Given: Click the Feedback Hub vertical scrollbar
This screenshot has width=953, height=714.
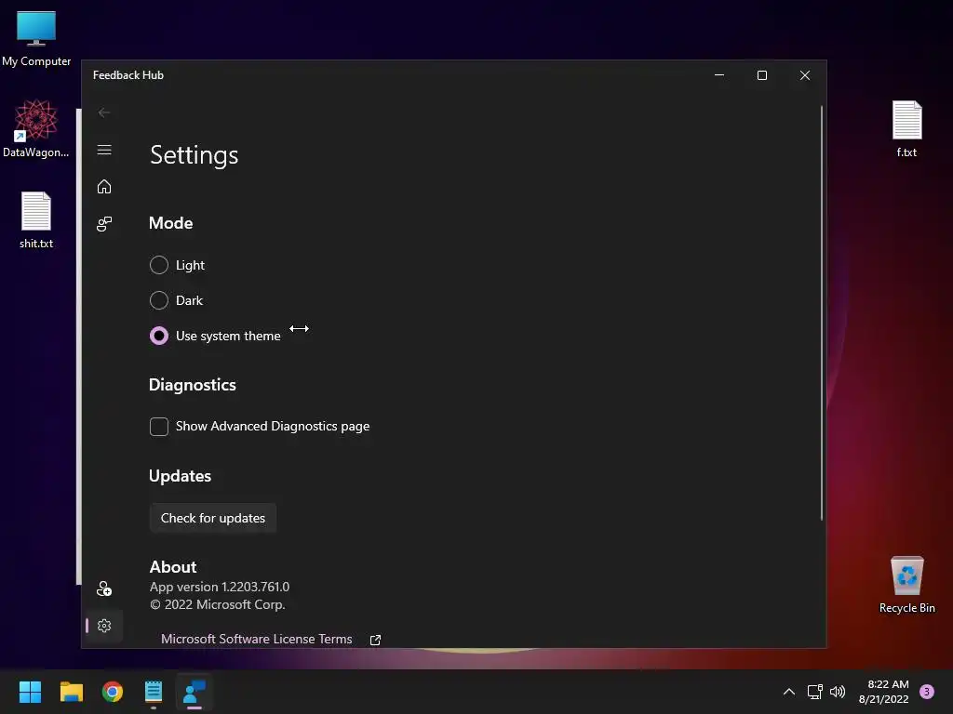Looking at the screenshot, I should 822,313.
